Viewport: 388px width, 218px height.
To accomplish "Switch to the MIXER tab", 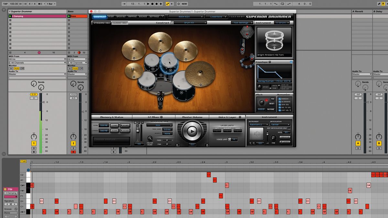I will (110, 16).
